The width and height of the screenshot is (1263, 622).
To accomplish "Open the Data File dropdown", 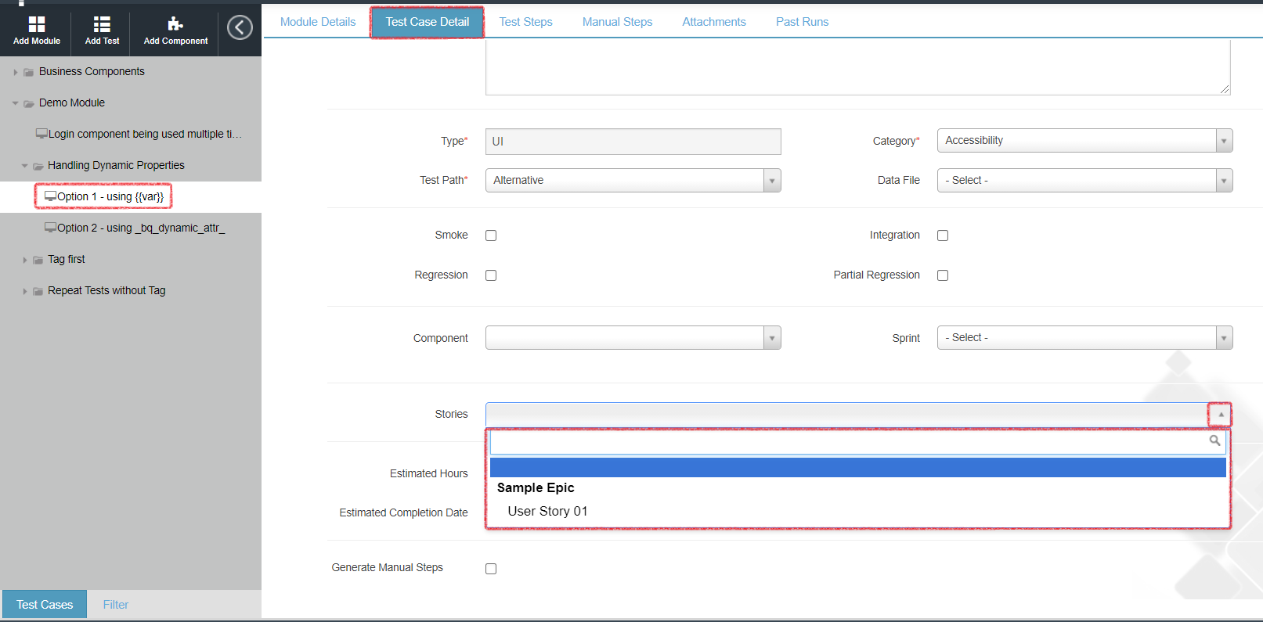I will click(x=1084, y=181).
